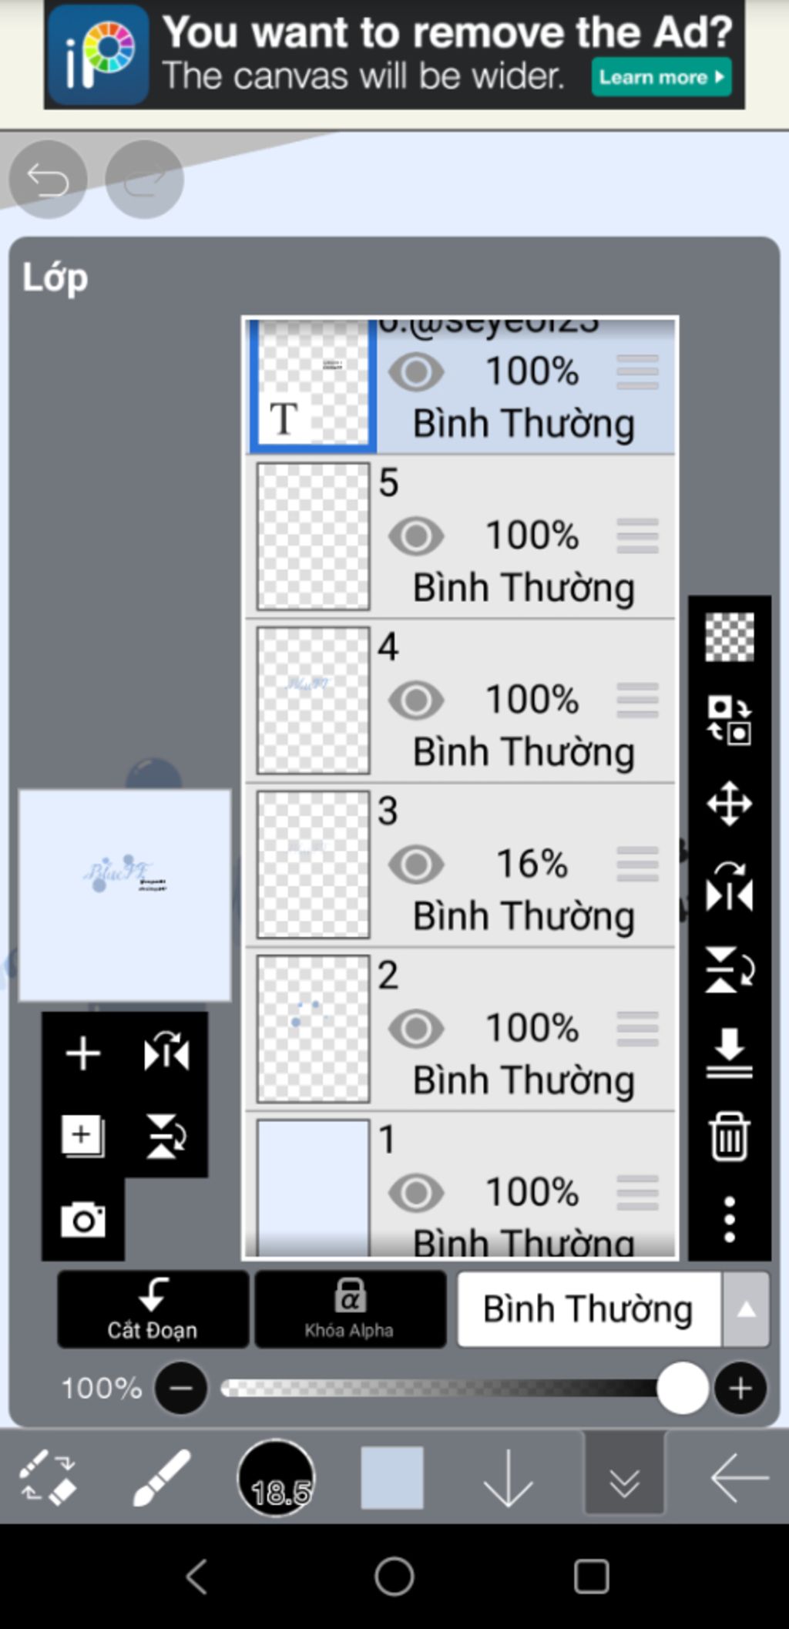Tap the delete layer trash icon
This screenshot has height=1629, width=789.
coord(729,1137)
